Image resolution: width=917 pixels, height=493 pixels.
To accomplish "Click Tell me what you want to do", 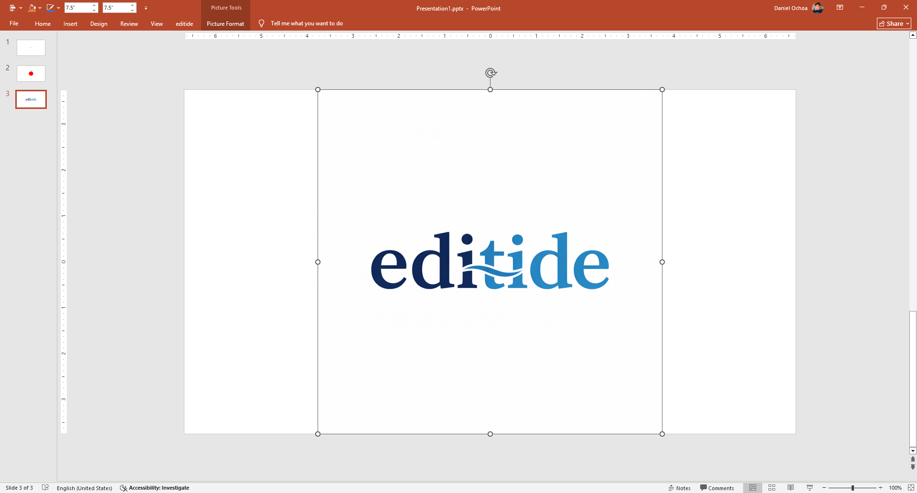I will (x=307, y=23).
